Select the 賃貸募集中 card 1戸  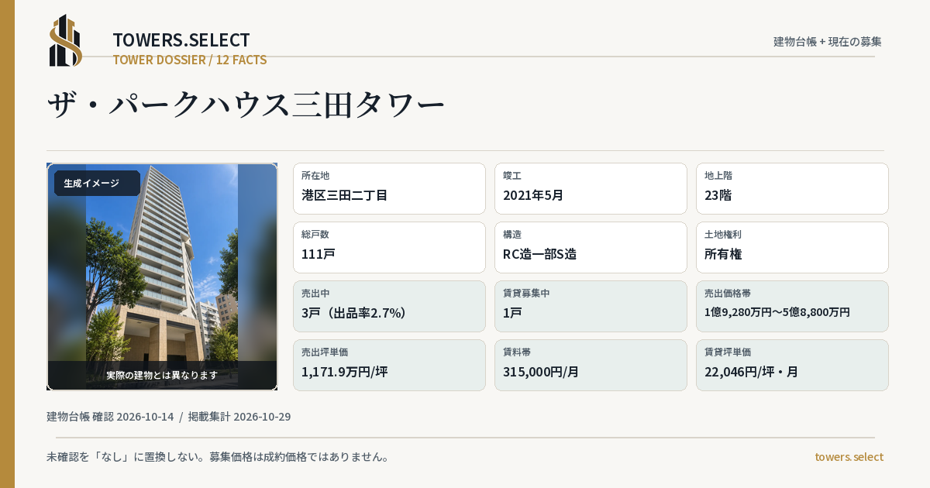591,306
